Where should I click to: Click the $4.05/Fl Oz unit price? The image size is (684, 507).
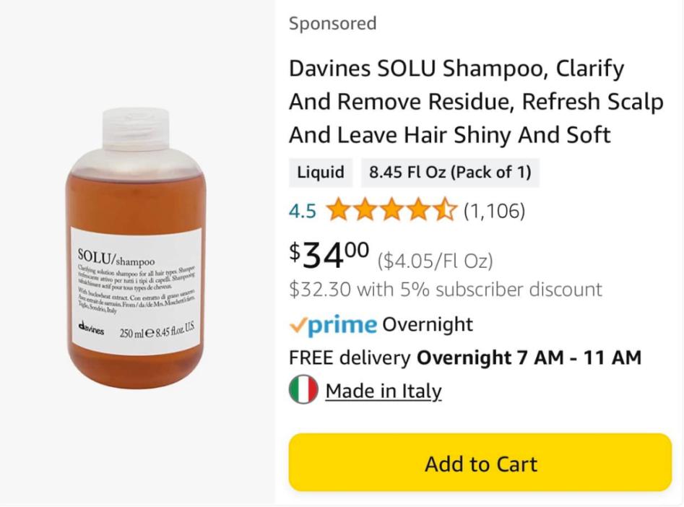pos(435,260)
